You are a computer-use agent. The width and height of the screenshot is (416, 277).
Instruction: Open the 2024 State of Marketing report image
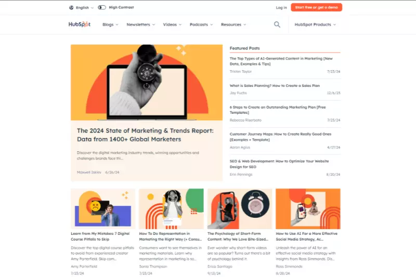pyautogui.click(x=147, y=83)
